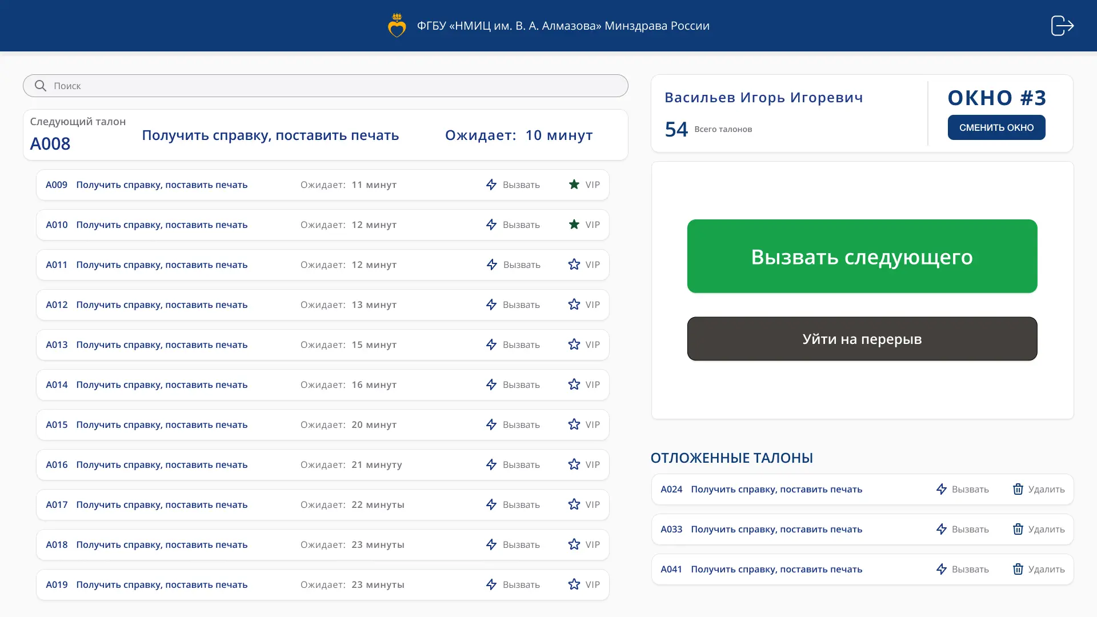1097x617 pixels.
Task: Click the logout icon in the header
Action: [1062, 26]
